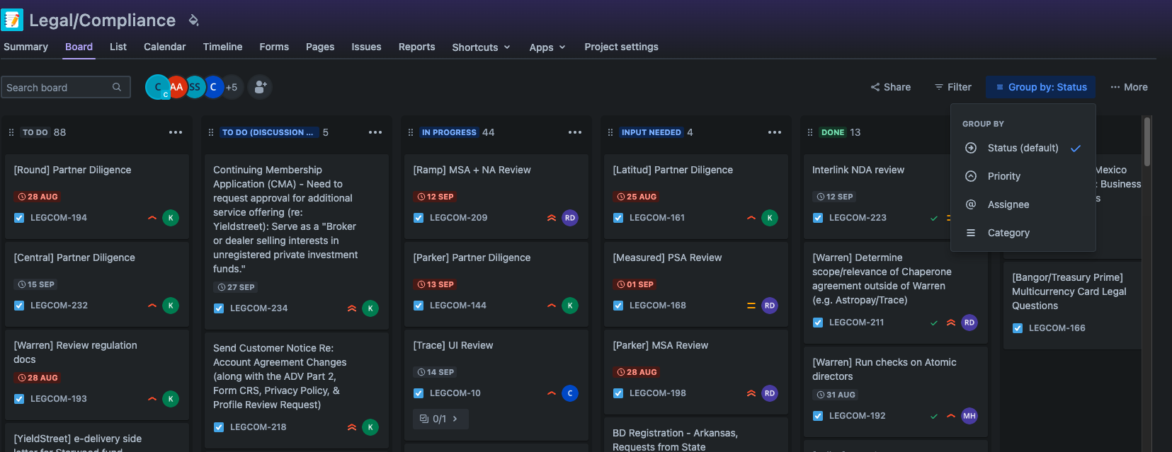Viewport: 1172px width, 452px height.
Task: Open issue LEGCOM-144
Action: (x=458, y=306)
